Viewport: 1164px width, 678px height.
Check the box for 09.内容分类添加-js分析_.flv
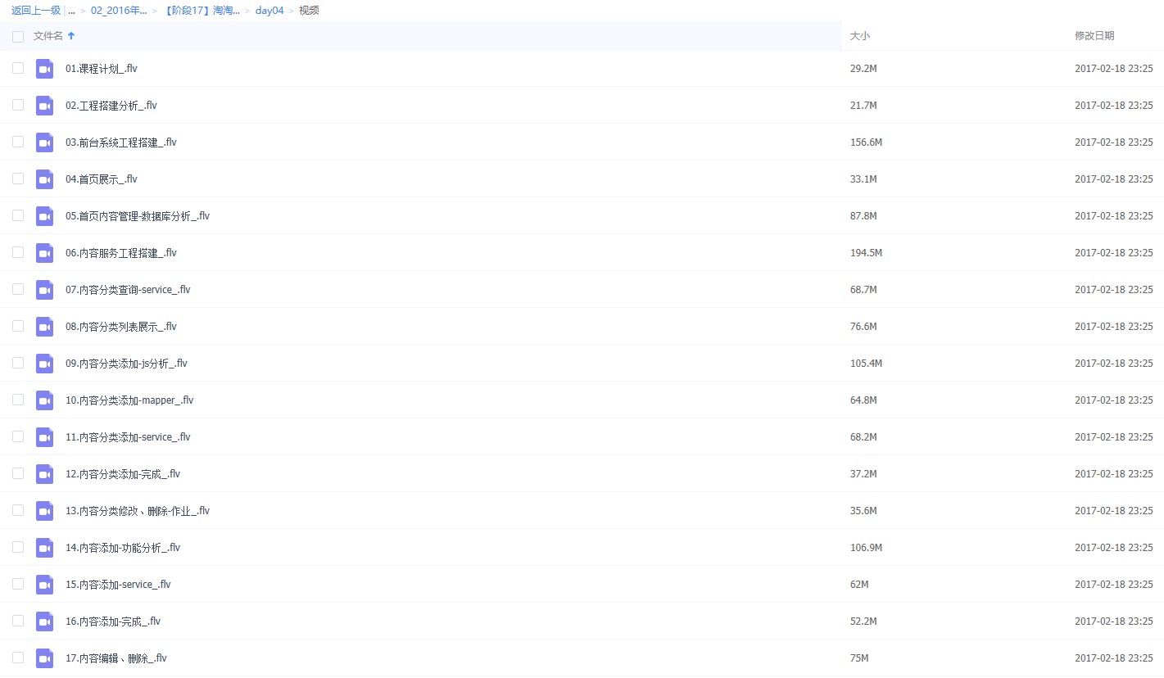(18, 363)
